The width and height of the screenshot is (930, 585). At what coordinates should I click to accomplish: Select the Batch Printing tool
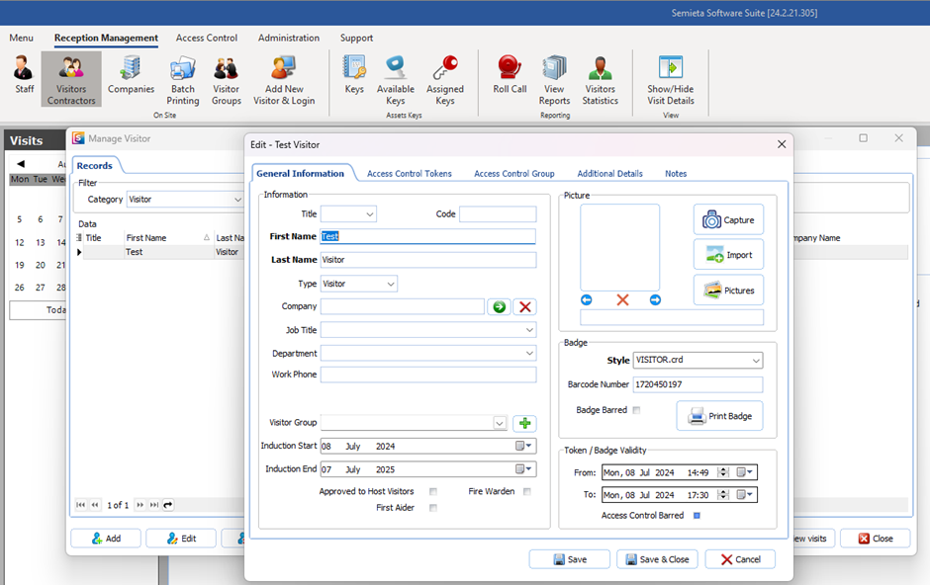182,79
